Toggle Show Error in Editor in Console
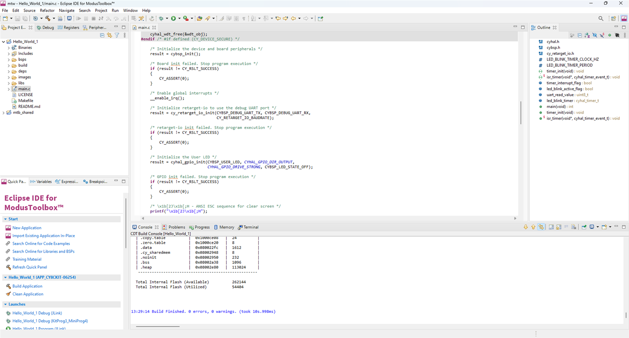 (541, 227)
